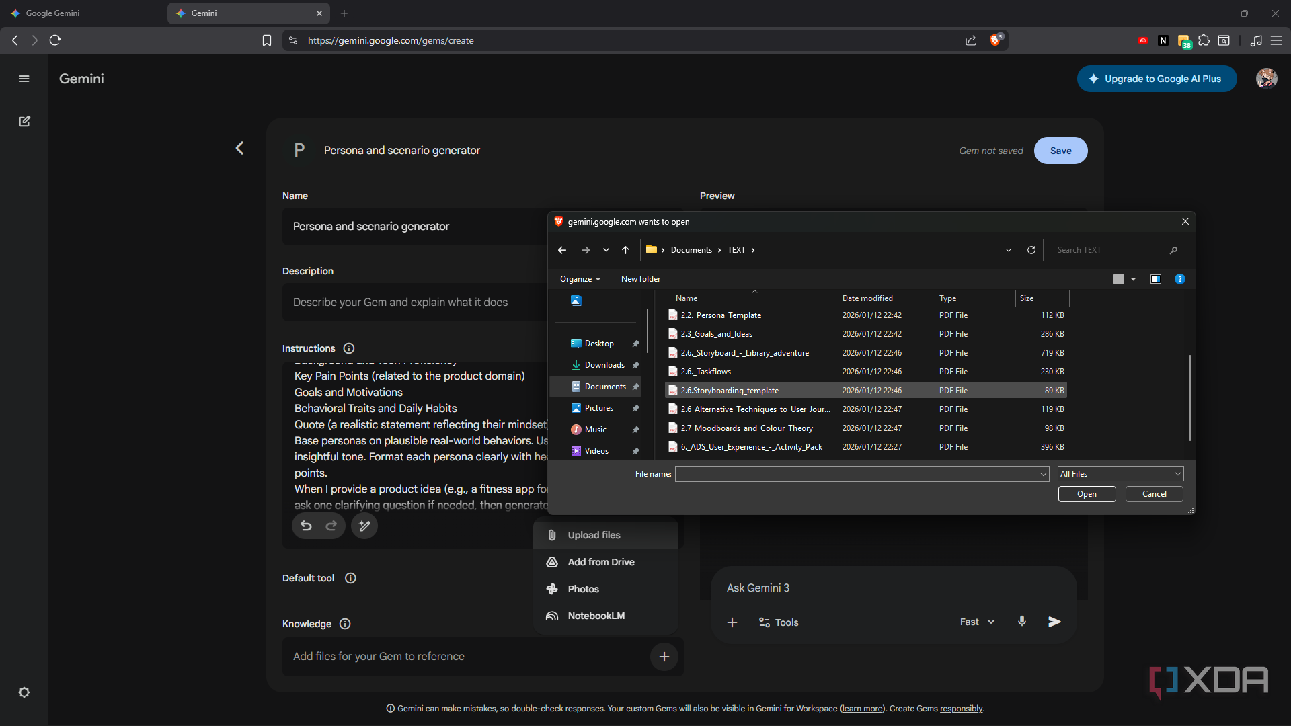Open the Gemini main menu hamburger
Screen dimensions: 1291x726
24,79
